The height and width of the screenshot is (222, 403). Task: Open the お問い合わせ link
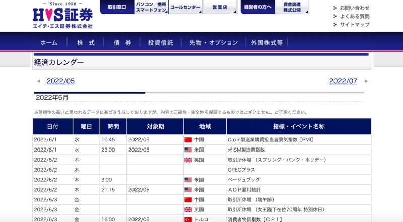click(x=355, y=8)
